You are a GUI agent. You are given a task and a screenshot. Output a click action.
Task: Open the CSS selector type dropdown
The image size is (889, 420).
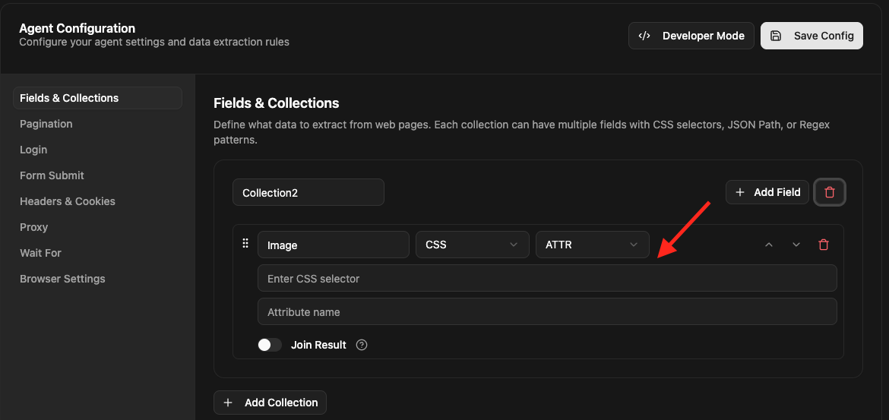coord(472,245)
